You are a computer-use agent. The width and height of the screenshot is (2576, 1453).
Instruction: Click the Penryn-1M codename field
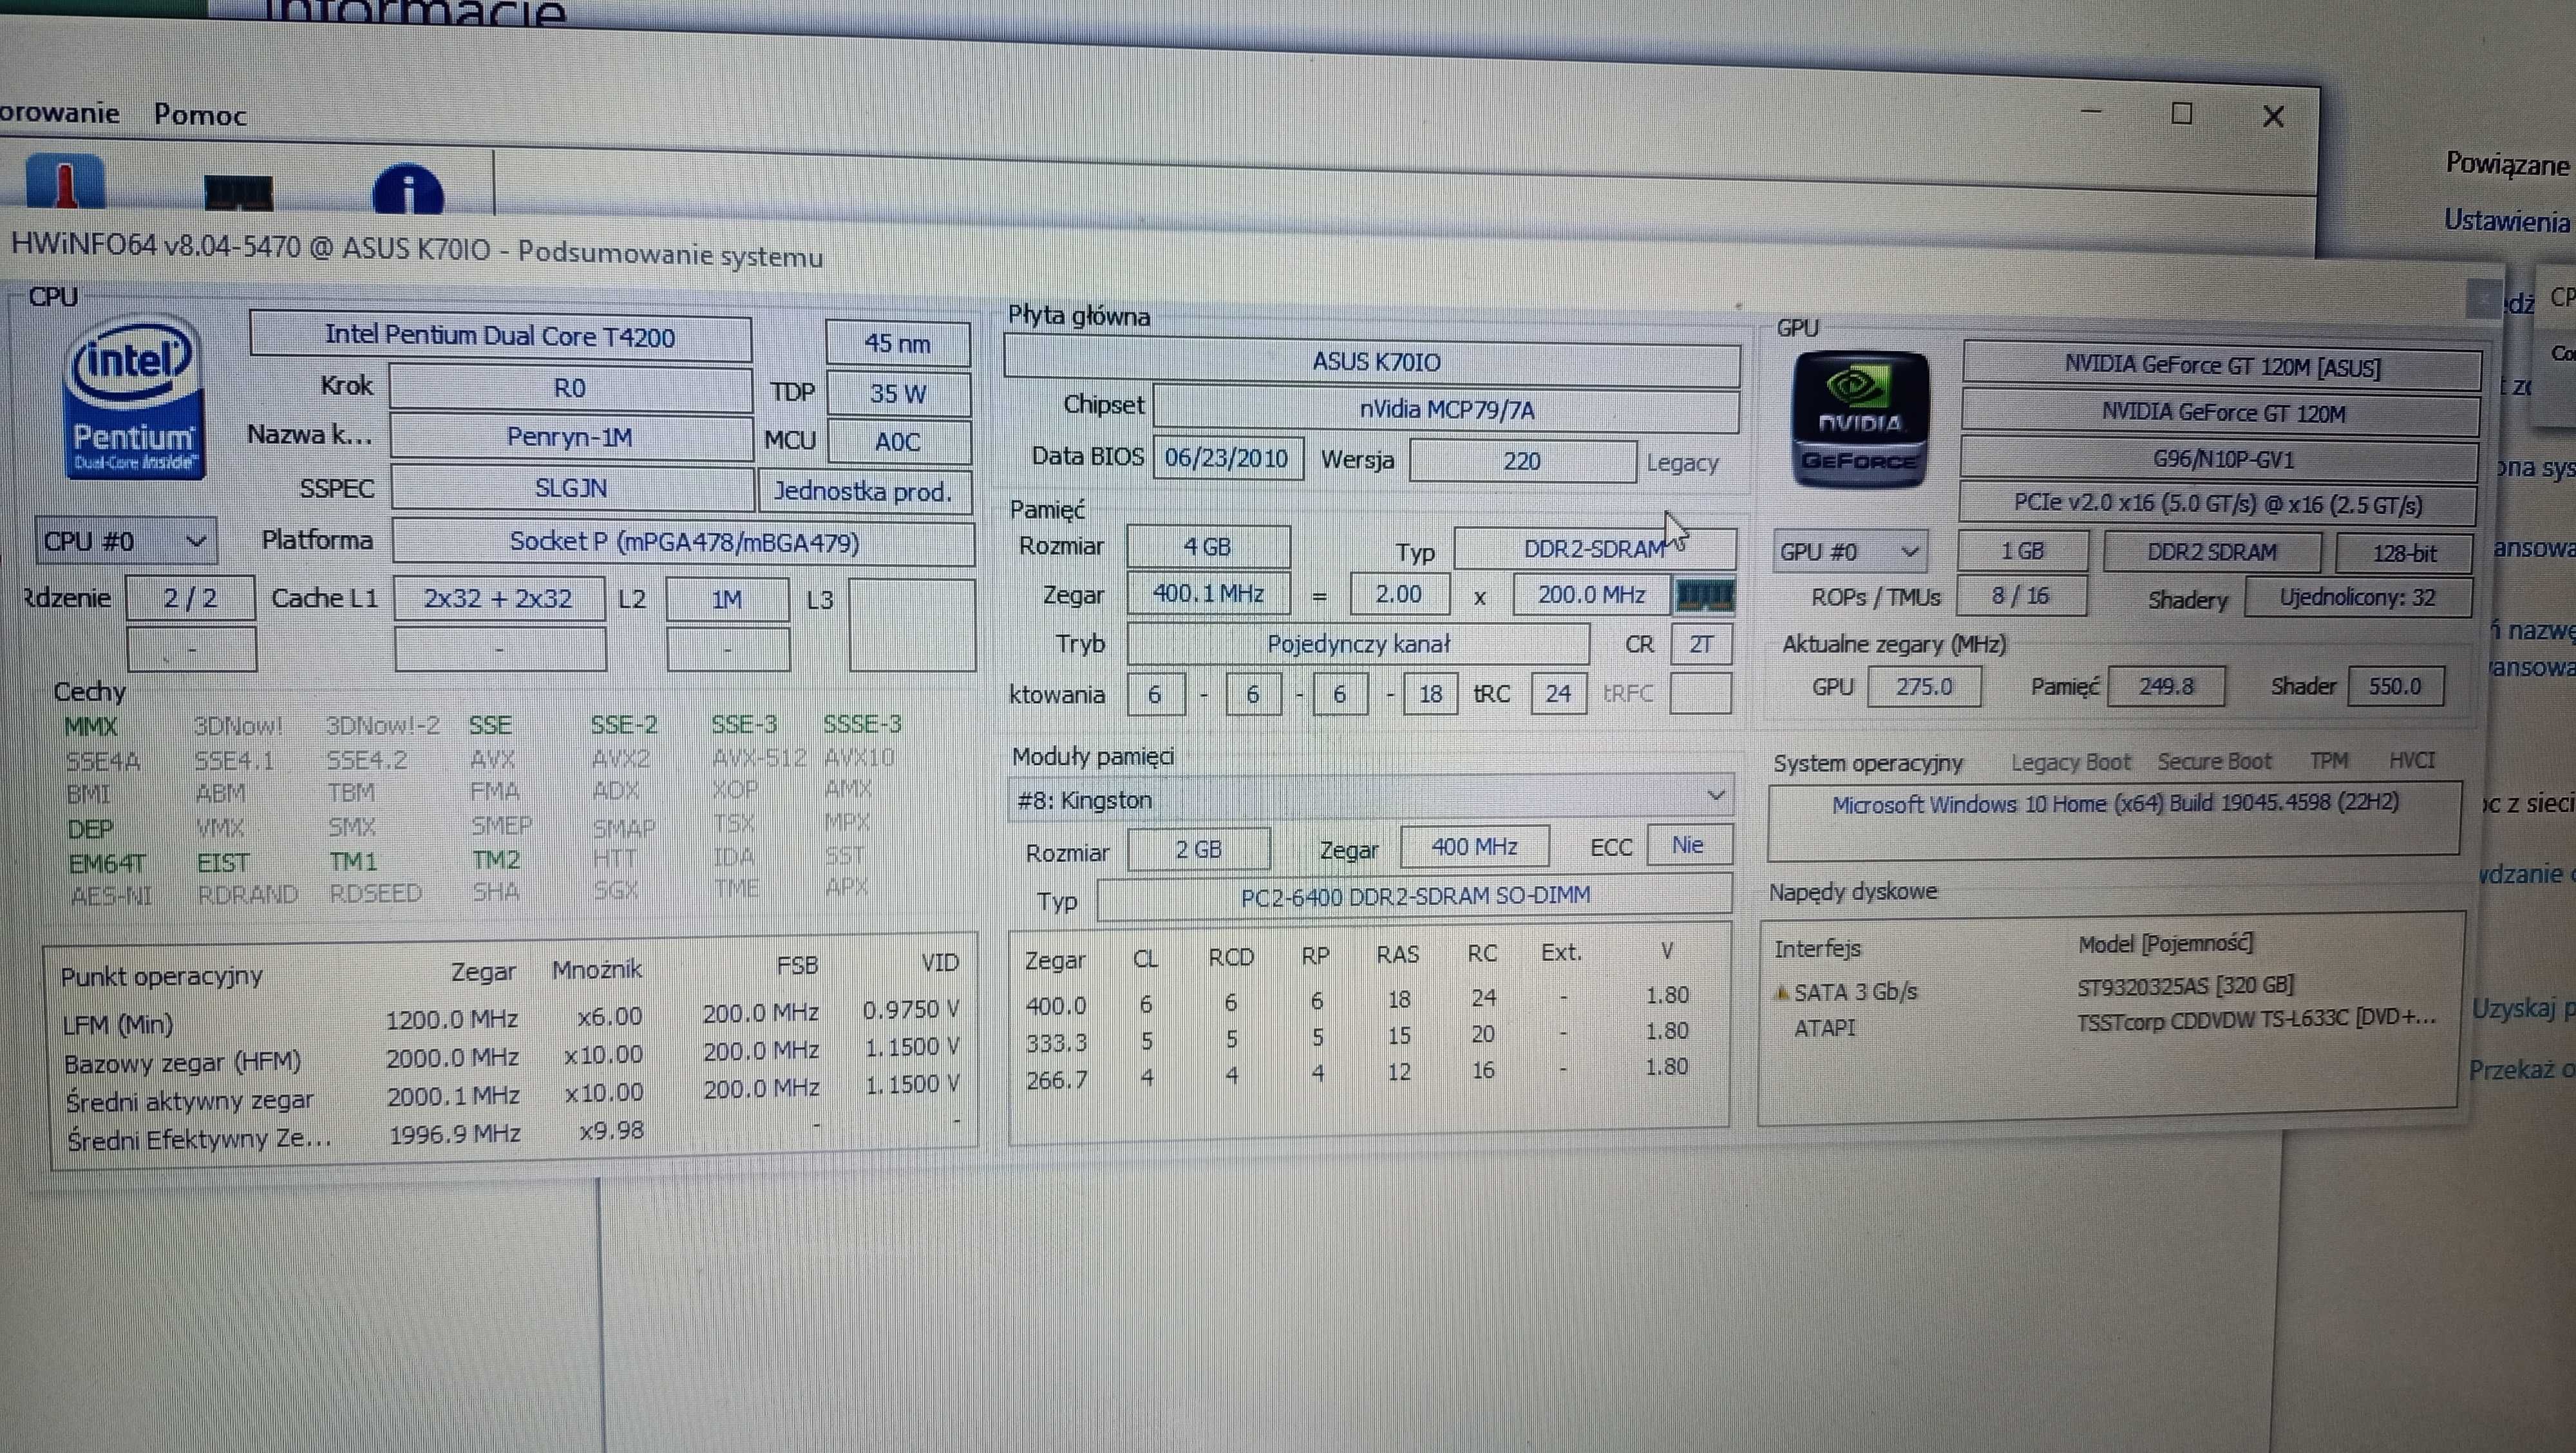pyautogui.click(x=570, y=437)
